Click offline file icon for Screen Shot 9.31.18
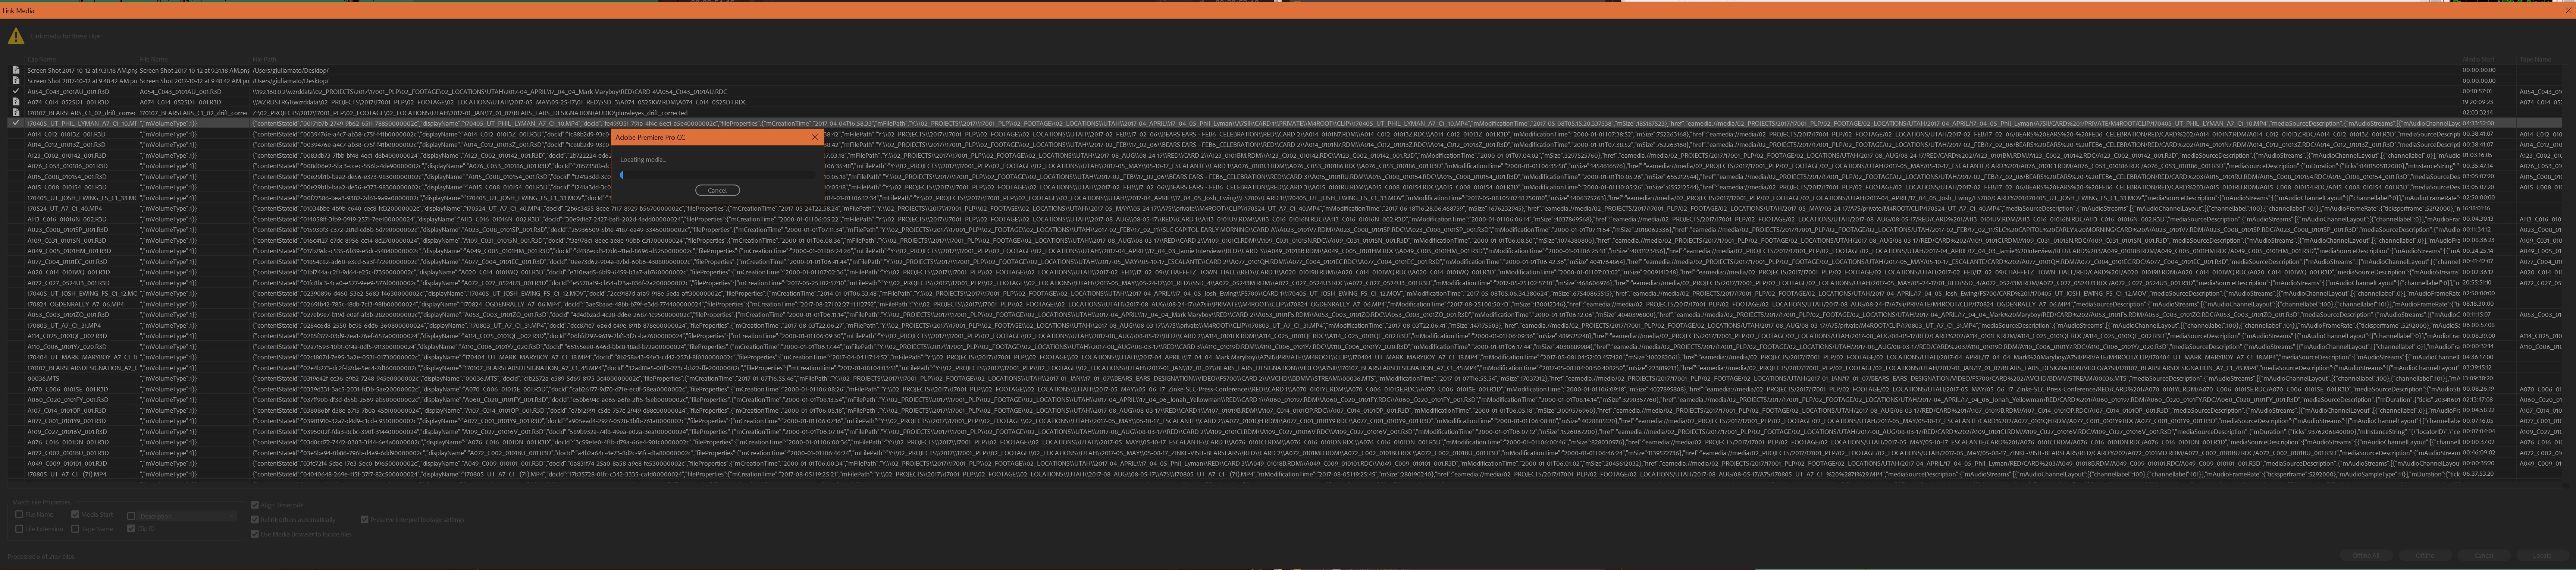 click(16, 70)
